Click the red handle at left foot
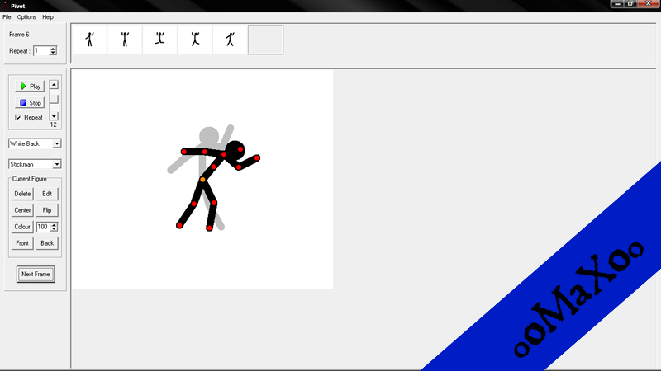 click(x=179, y=226)
